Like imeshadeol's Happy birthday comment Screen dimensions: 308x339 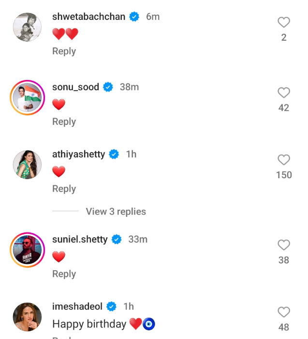point(284,312)
